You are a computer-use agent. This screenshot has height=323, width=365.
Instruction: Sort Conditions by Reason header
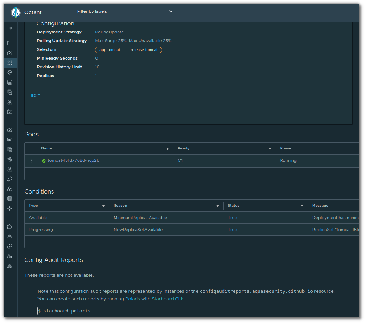coord(120,206)
